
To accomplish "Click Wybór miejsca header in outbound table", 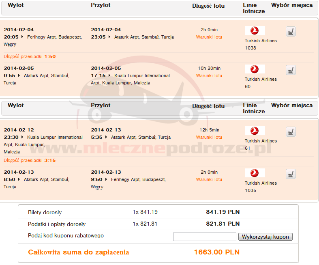I will [x=292, y=5].
